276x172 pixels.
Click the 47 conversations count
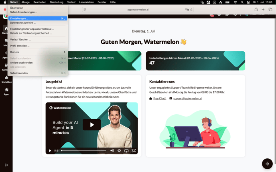point(152,63)
